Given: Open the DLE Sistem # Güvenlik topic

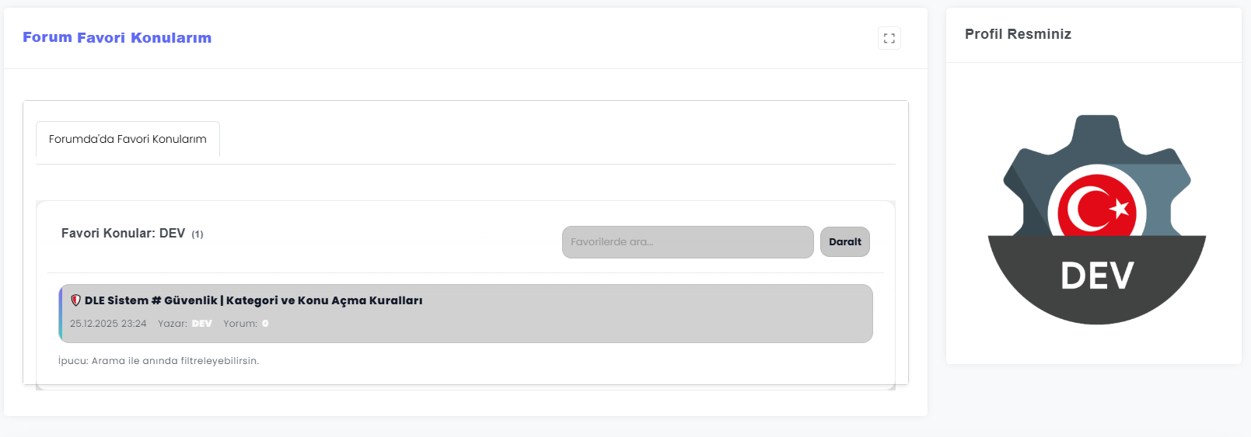Looking at the screenshot, I should pyautogui.click(x=253, y=300).
